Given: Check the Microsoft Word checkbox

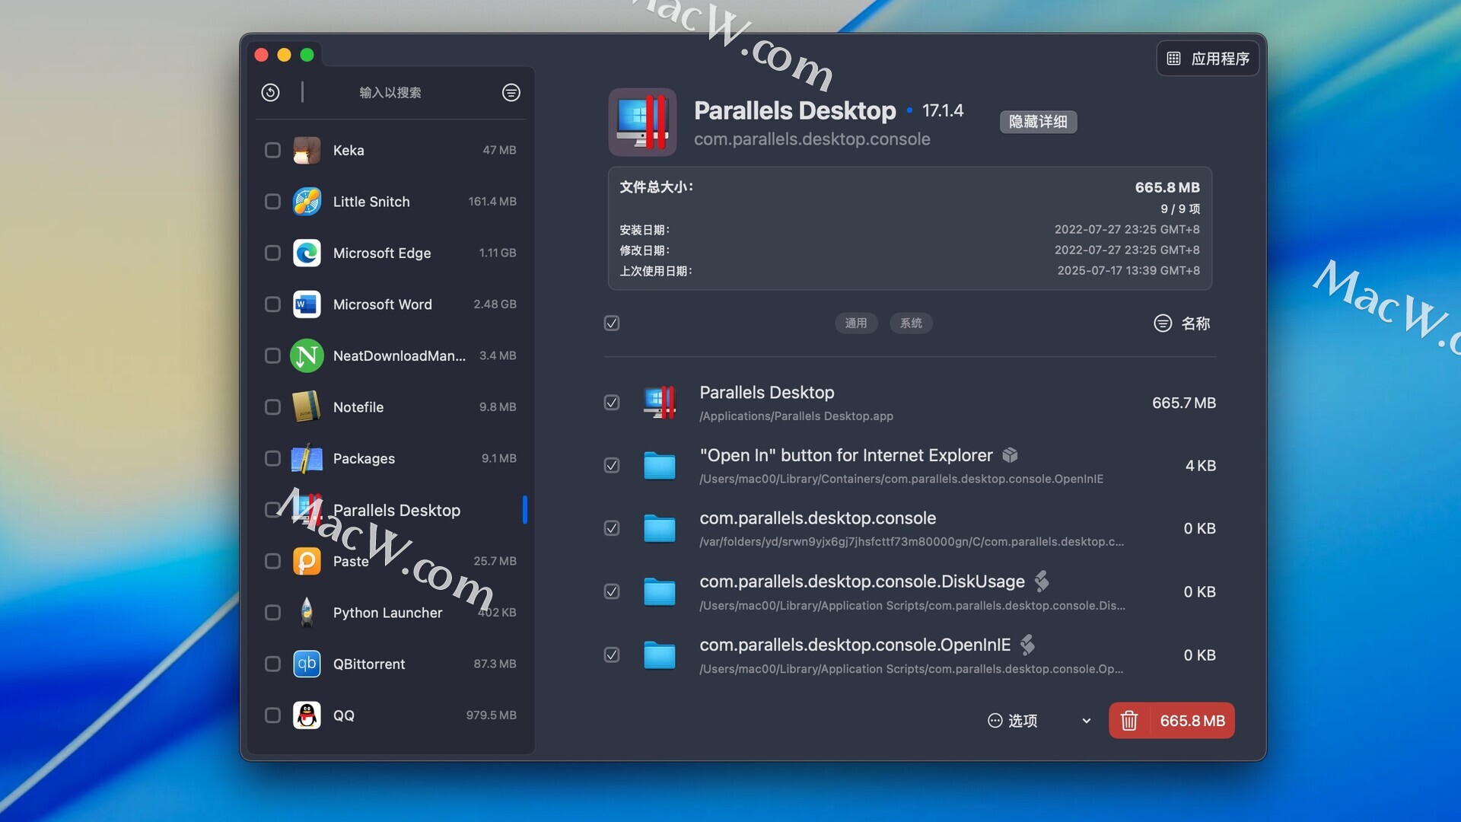Looking at the screenshot, I should coord(272,304).
